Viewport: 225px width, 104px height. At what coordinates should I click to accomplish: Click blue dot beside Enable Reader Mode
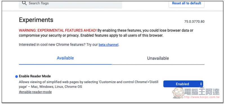pos(17,77)
